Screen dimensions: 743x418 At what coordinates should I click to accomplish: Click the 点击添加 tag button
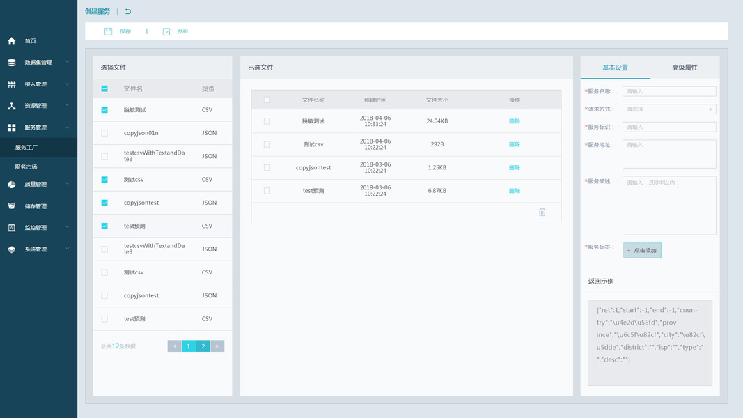pos(641,250)
